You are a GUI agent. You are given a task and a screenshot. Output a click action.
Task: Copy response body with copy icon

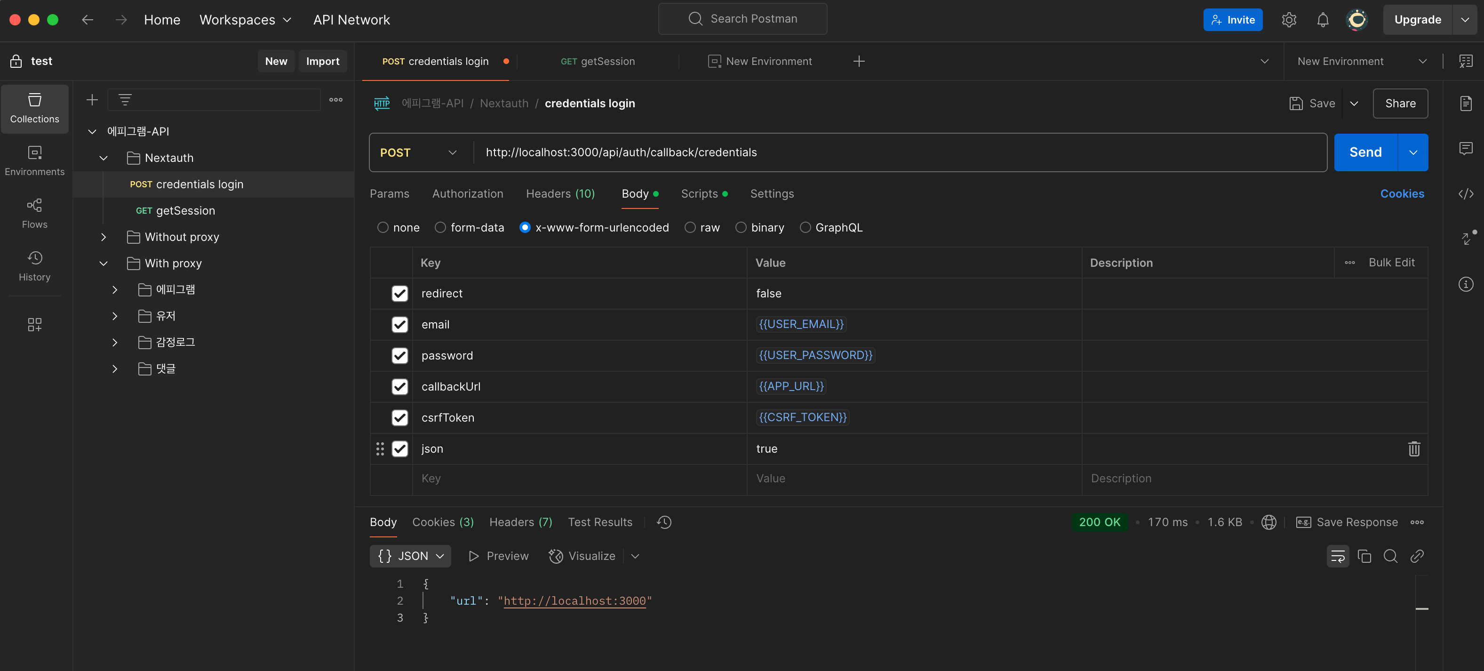coord(1364,556)
